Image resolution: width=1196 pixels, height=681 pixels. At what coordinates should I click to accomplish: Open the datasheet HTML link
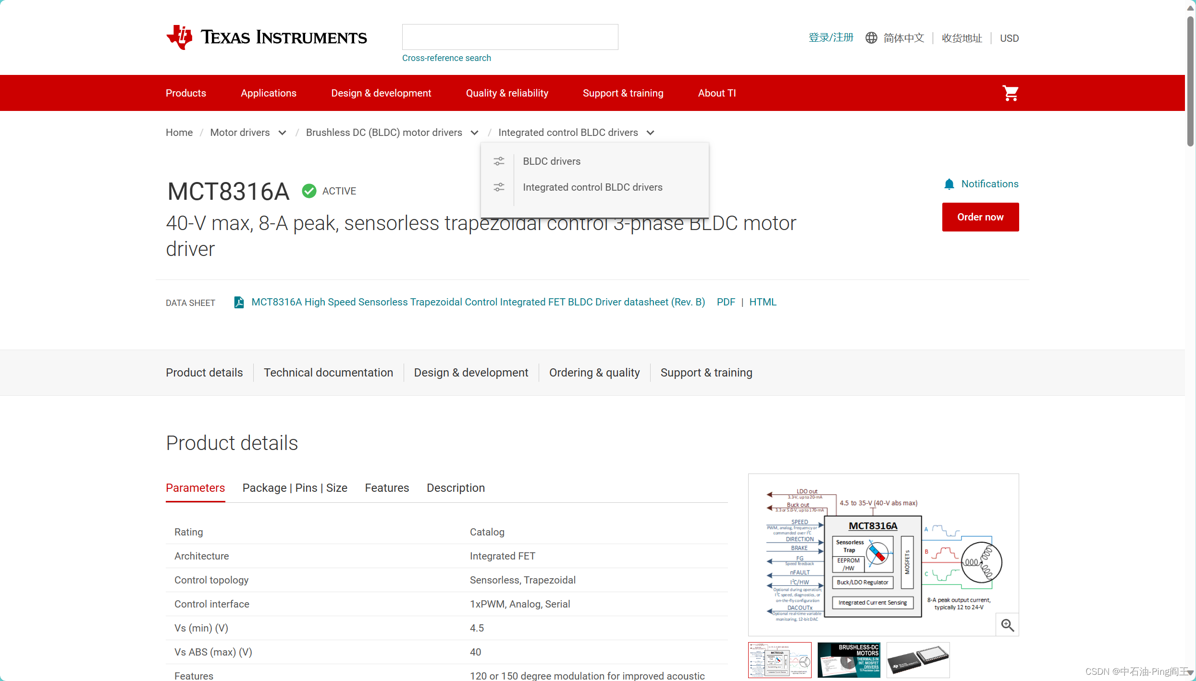(x=763, y=302)
